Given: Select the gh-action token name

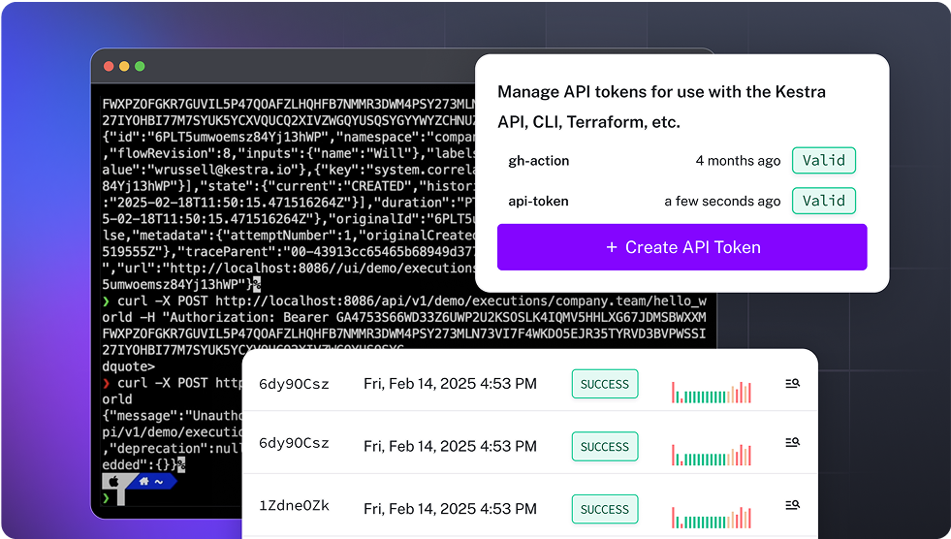Looking at the screenshot, I should click(x=538, y=161).
